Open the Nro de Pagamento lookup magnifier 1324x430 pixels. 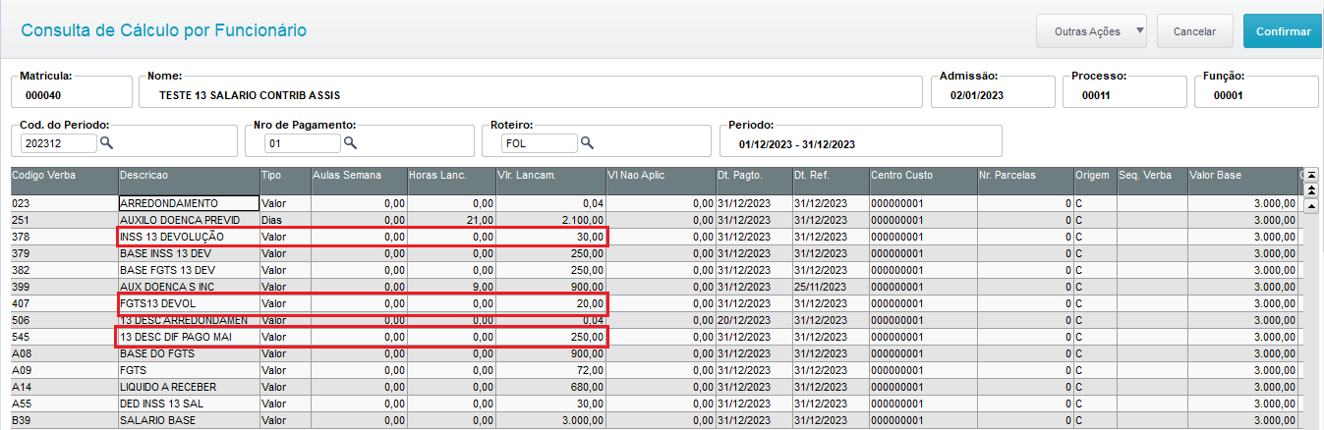click(350, 143)
